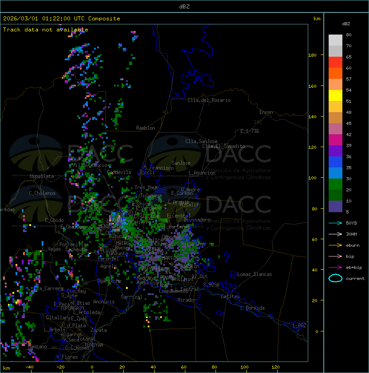Click the 'Capdevila' label on the map

pyautogui.click(x=119, y=172)
